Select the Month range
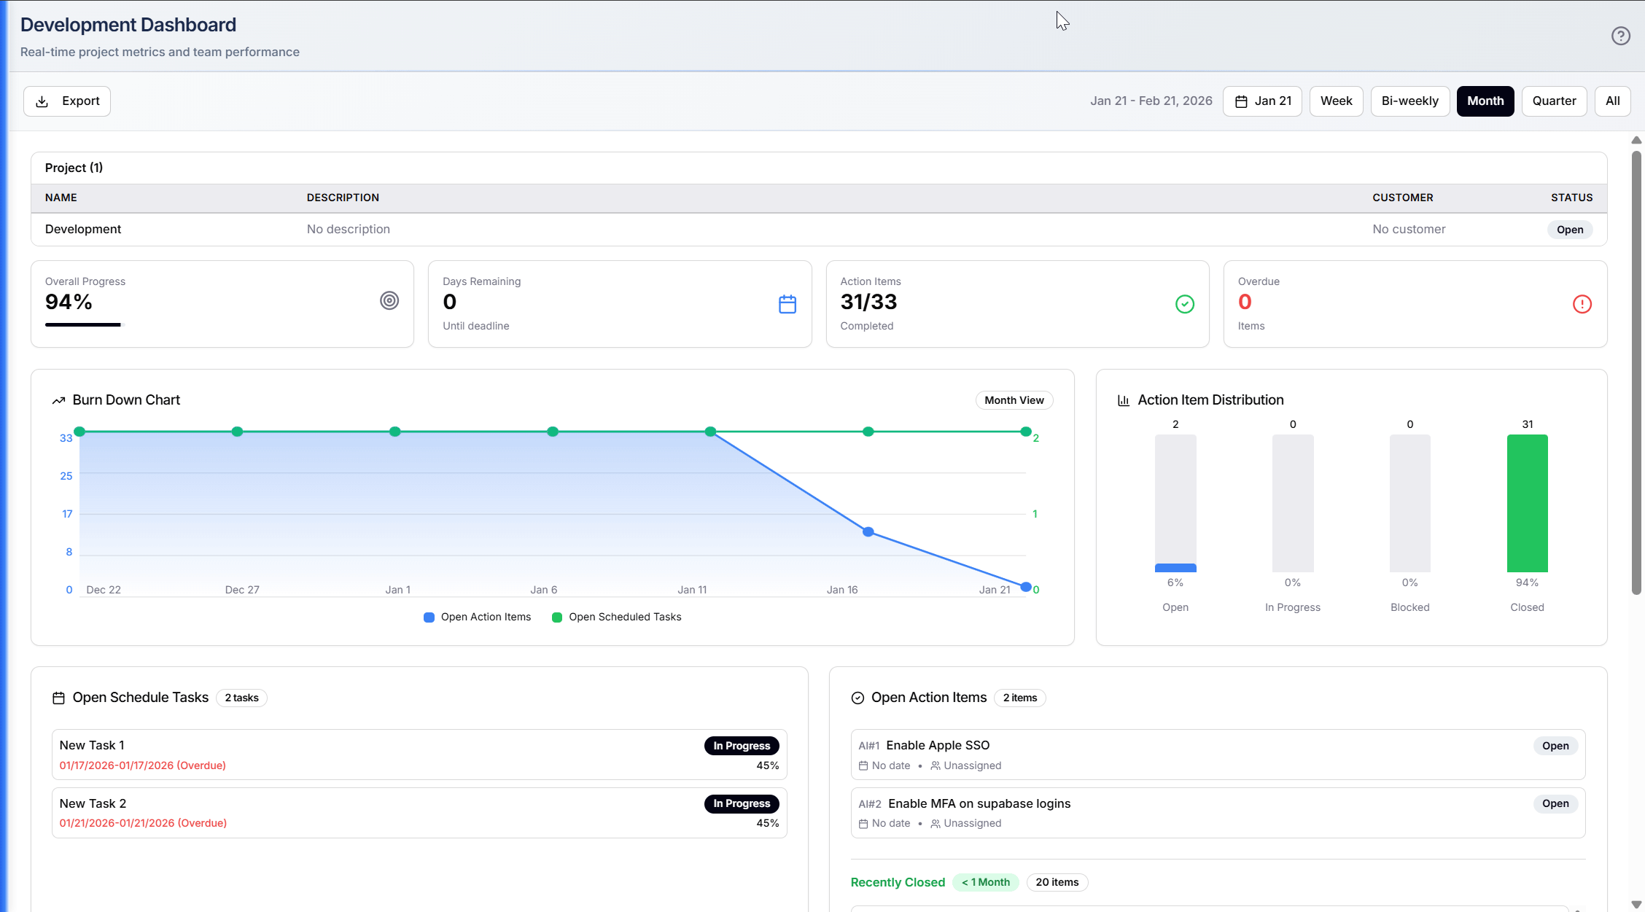This screenshot has height=912, width=1645. point(1485,101)
